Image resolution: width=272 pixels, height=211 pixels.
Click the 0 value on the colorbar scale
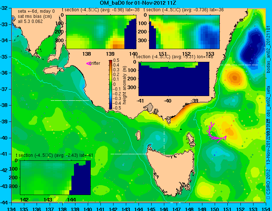(x=115, y=84)
